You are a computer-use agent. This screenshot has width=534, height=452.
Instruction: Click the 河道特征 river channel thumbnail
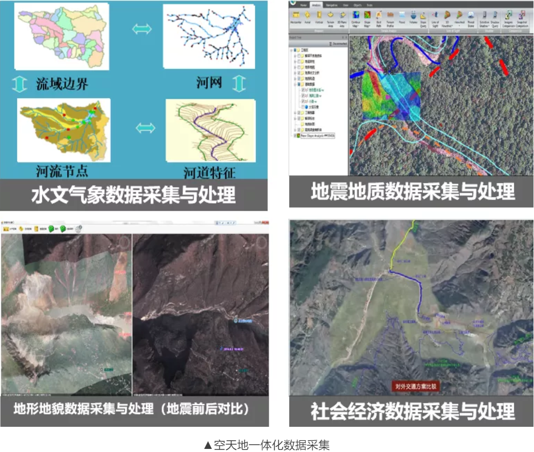(x=210, y=130)
